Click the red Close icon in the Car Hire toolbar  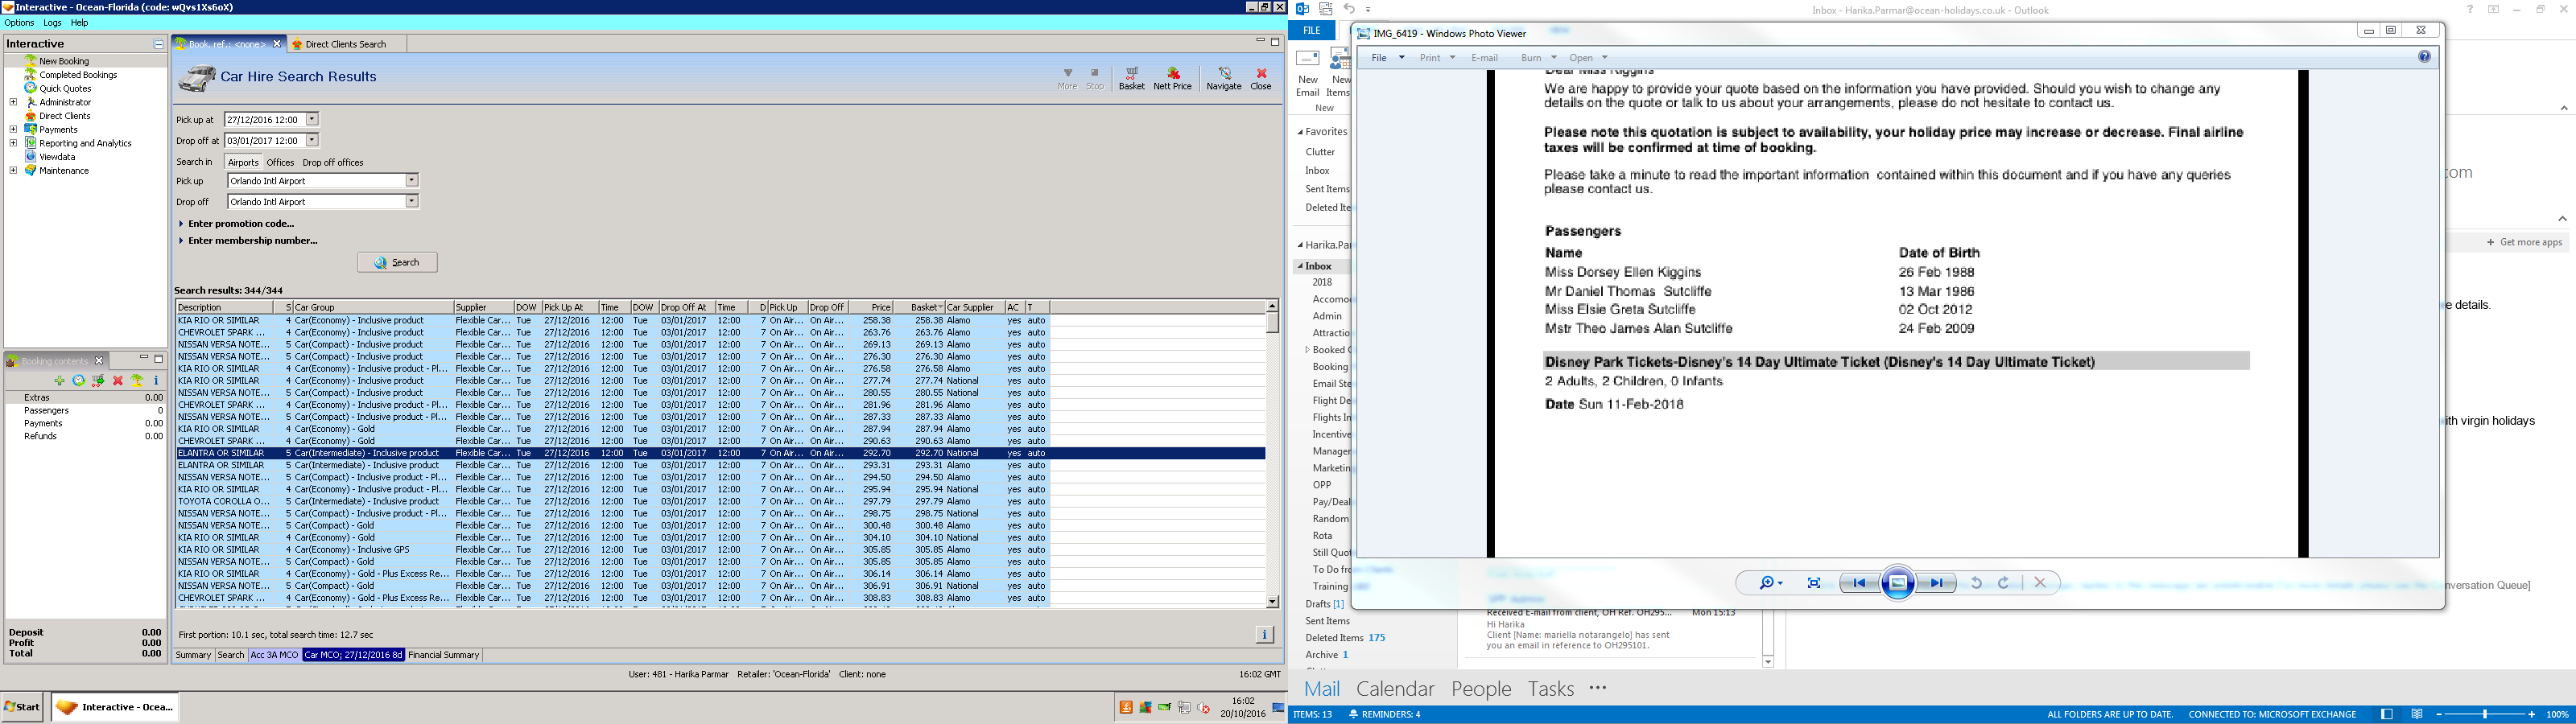[x=1261, y=78]
